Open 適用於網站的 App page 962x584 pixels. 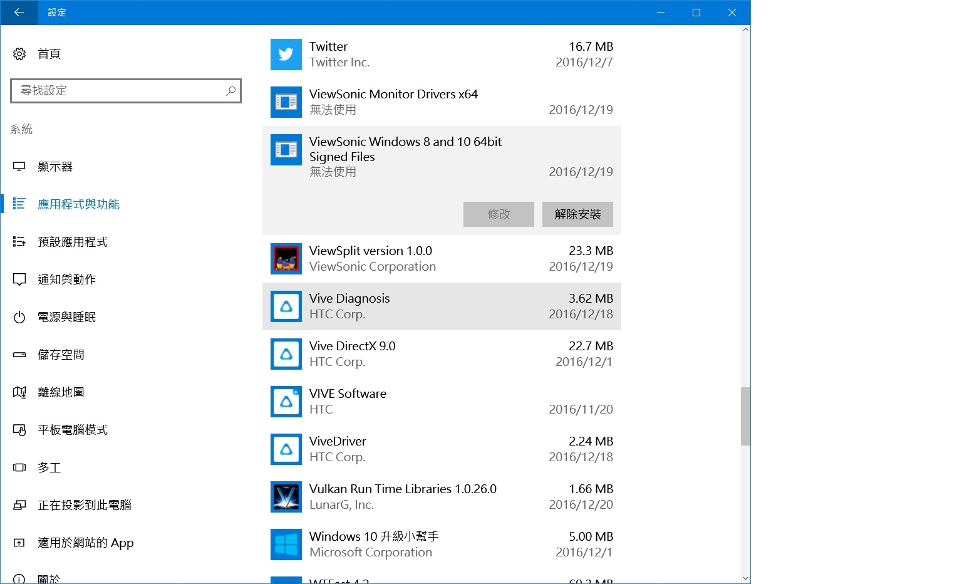pyautogui.click(x=86, y=543)
